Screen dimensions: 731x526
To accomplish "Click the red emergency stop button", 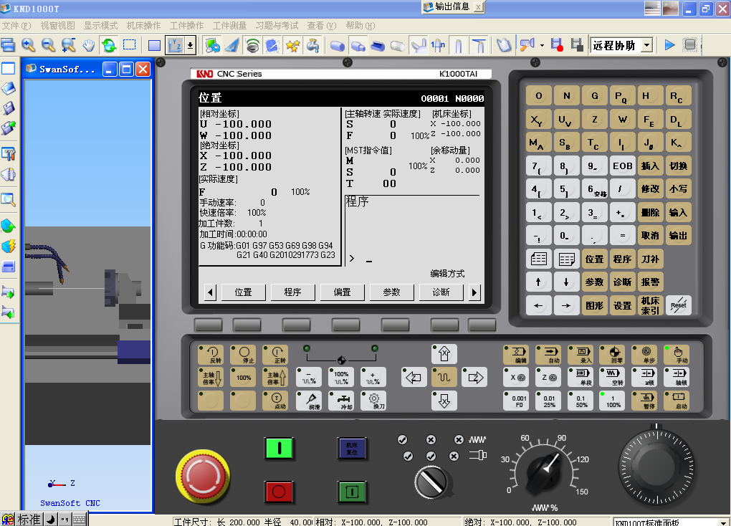I will 203,476.
